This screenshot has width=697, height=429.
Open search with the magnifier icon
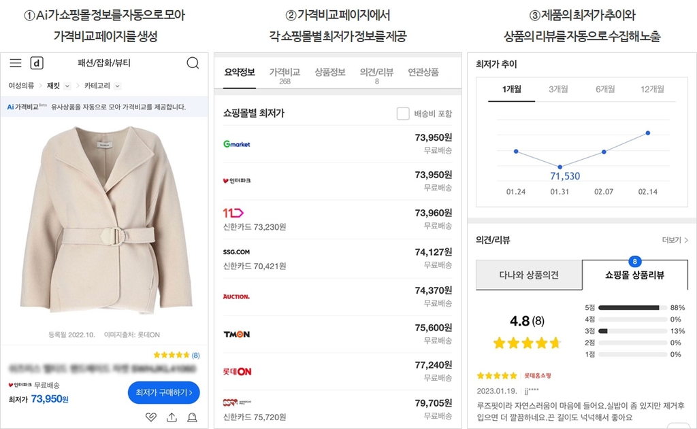point(193,63)
